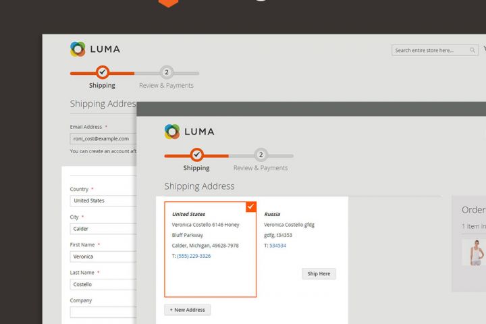Click the front LUMA logo icon
Screen dimensions: 486x324
(172, 132)
